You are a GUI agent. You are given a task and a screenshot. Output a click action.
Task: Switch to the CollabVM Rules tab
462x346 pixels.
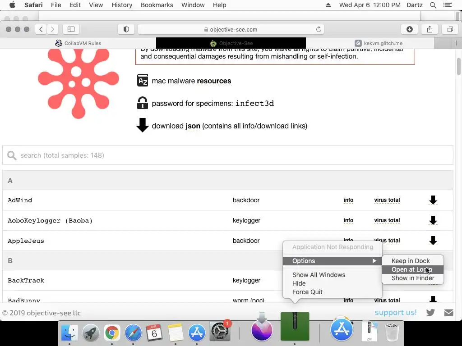[78, 43]
